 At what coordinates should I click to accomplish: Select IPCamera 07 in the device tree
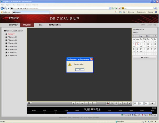pyautogui.click(x=11, y=52)
